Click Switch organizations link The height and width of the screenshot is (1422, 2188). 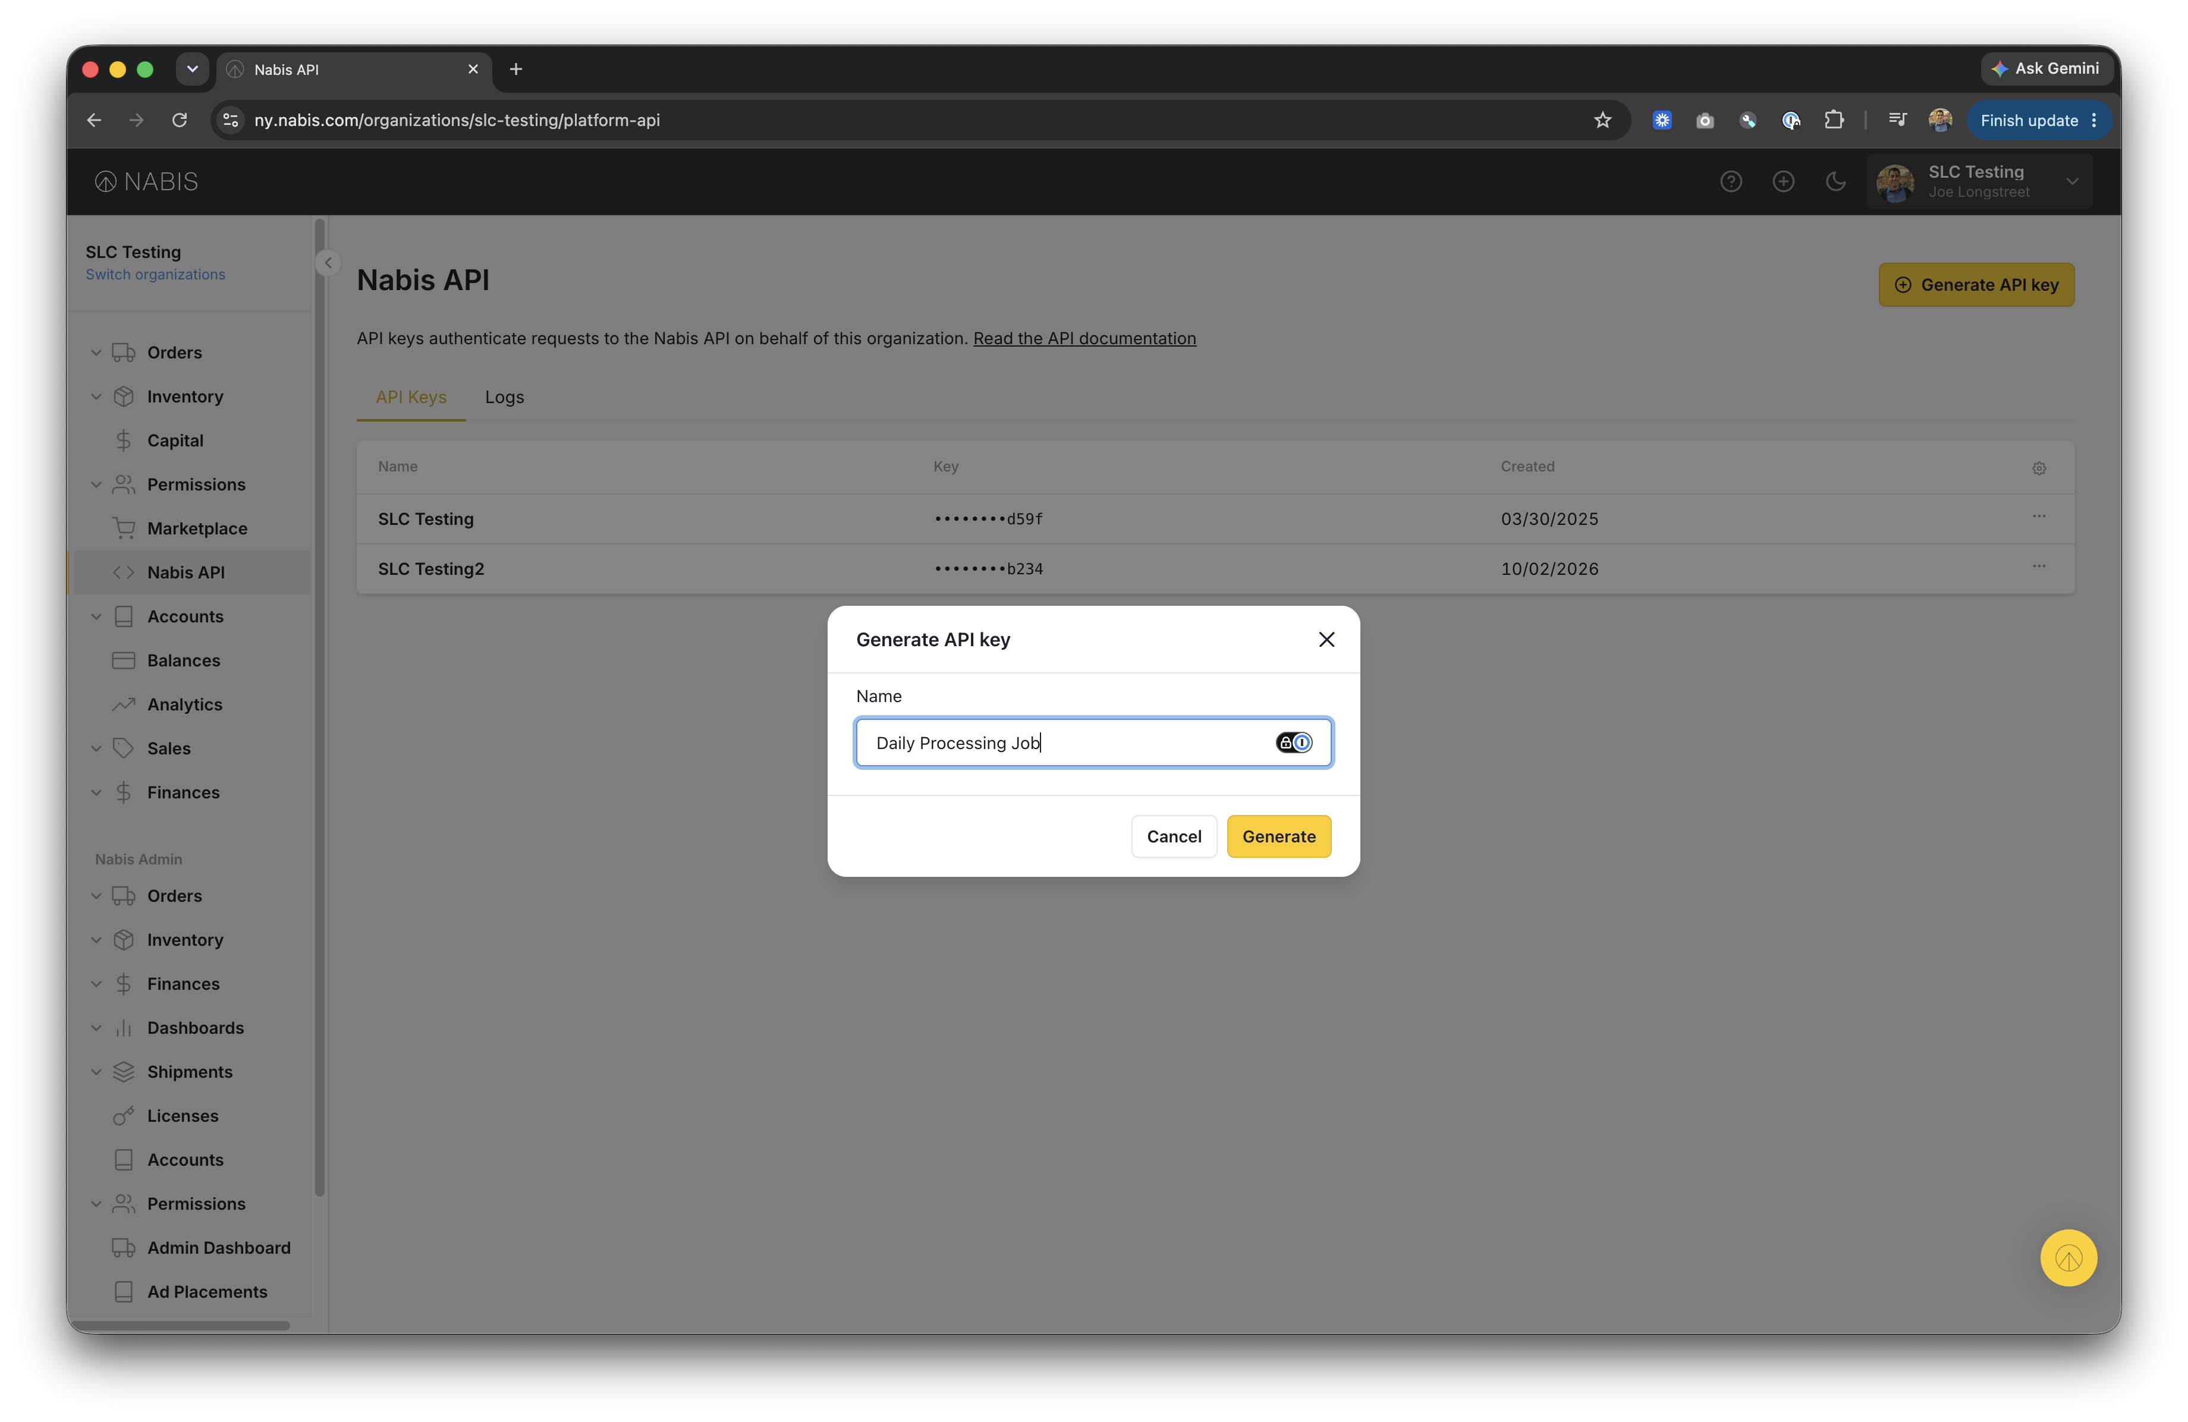point(155,274)
